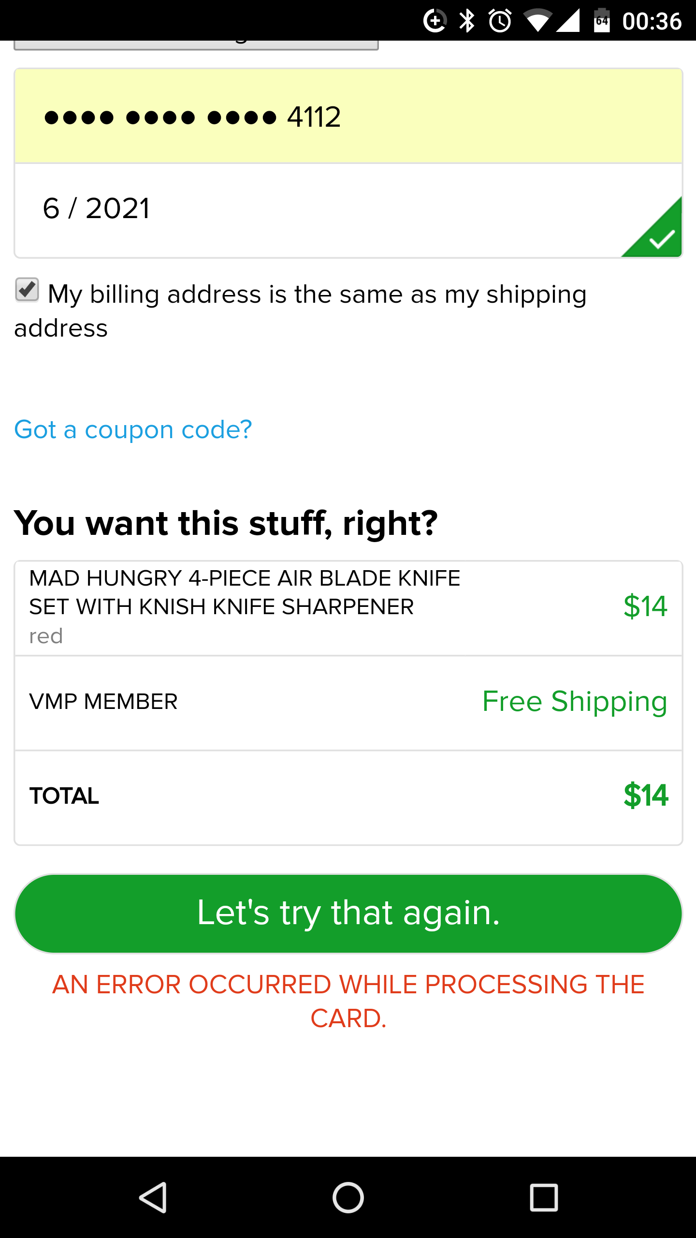Tap the Total $14 row
The height and width of the screenshot is (1238, 696).
coord(348,796)
